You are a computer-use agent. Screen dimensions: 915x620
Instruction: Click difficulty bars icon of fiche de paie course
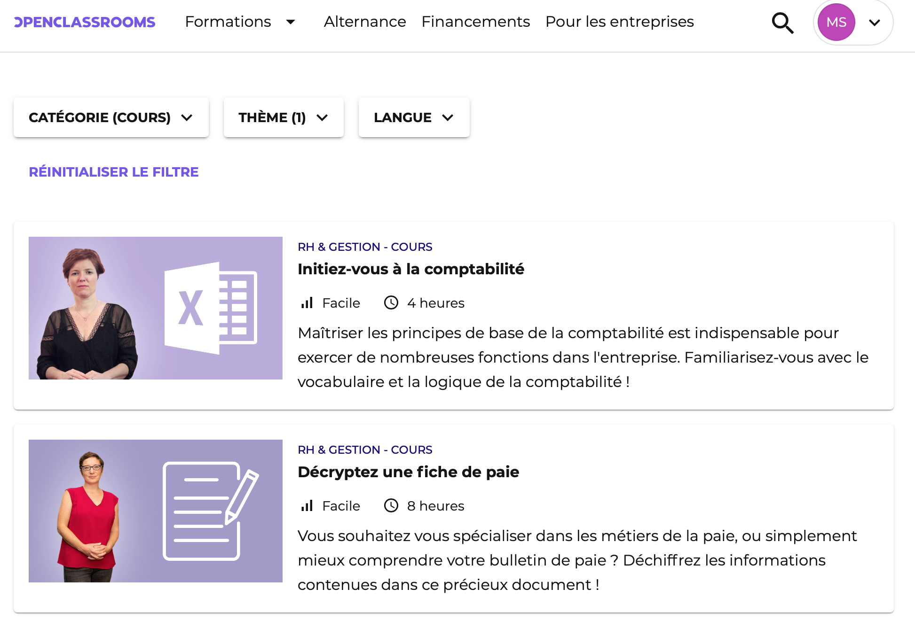point(307,505)
